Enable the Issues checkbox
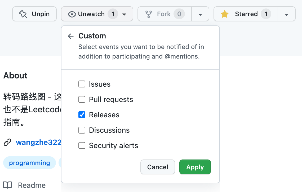This screenshot has height=195, width=302. 82,84
